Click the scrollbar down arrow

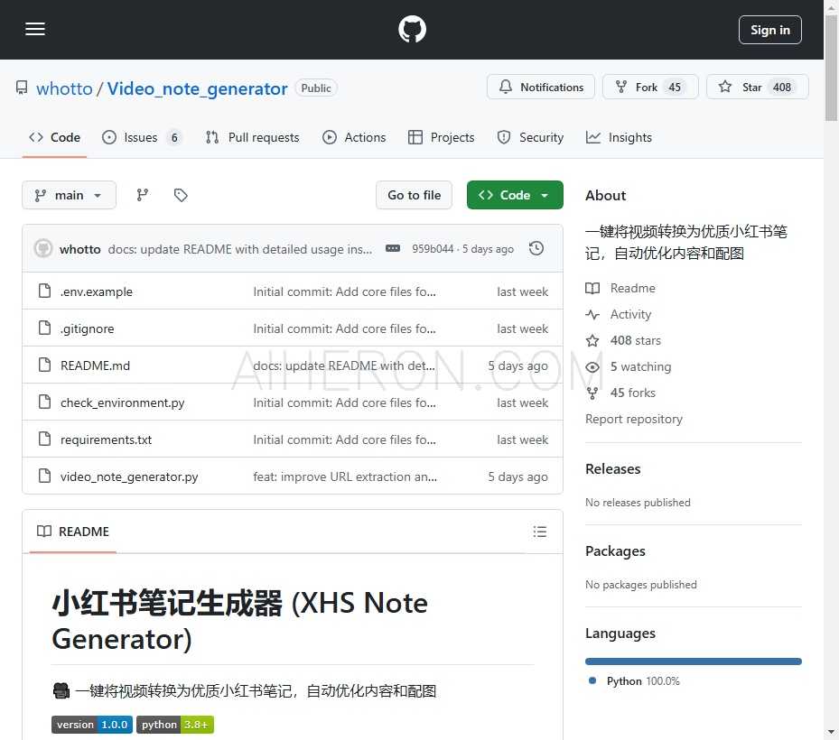[x=831, y=732]
